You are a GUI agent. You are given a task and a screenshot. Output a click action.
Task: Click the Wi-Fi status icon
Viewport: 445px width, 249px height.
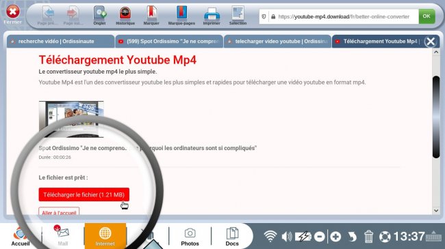270,236
